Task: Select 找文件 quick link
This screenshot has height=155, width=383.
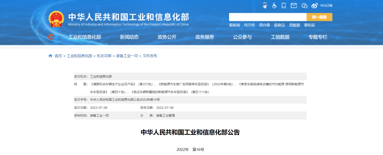Action: click(x=249, y=25)
